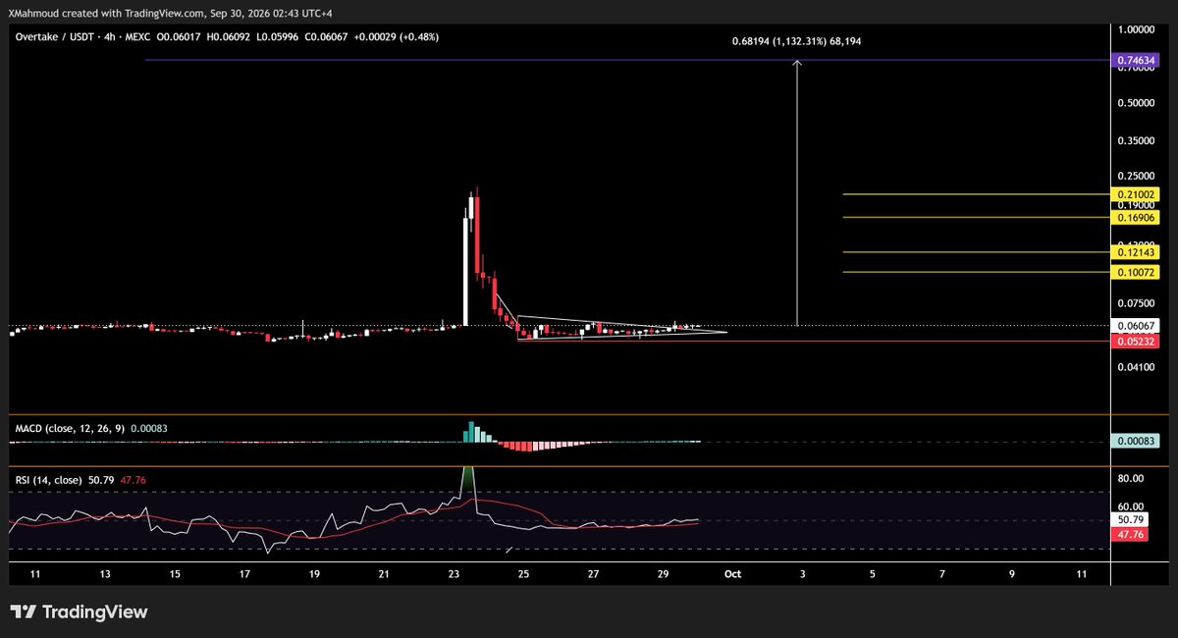
Task: Click the red 0.05232 price label
Action: (1134, 341)
